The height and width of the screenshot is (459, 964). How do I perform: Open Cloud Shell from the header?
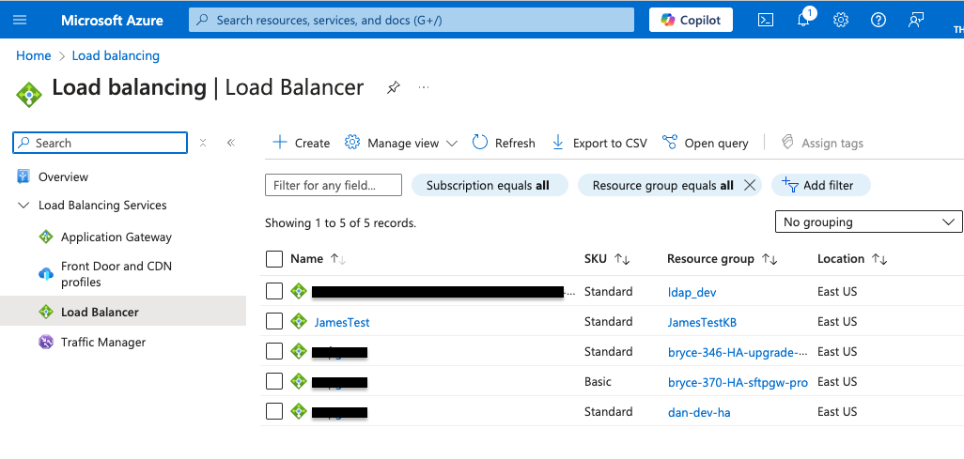tap(765, 20)
